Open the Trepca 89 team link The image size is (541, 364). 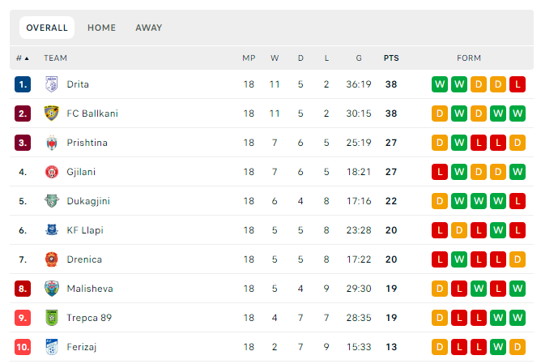pos(89,318)
